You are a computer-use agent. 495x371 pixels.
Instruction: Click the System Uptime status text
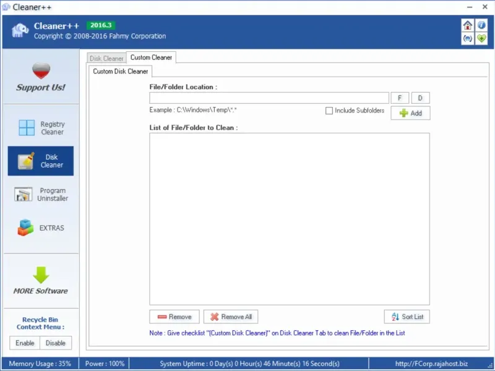[249, 364]
